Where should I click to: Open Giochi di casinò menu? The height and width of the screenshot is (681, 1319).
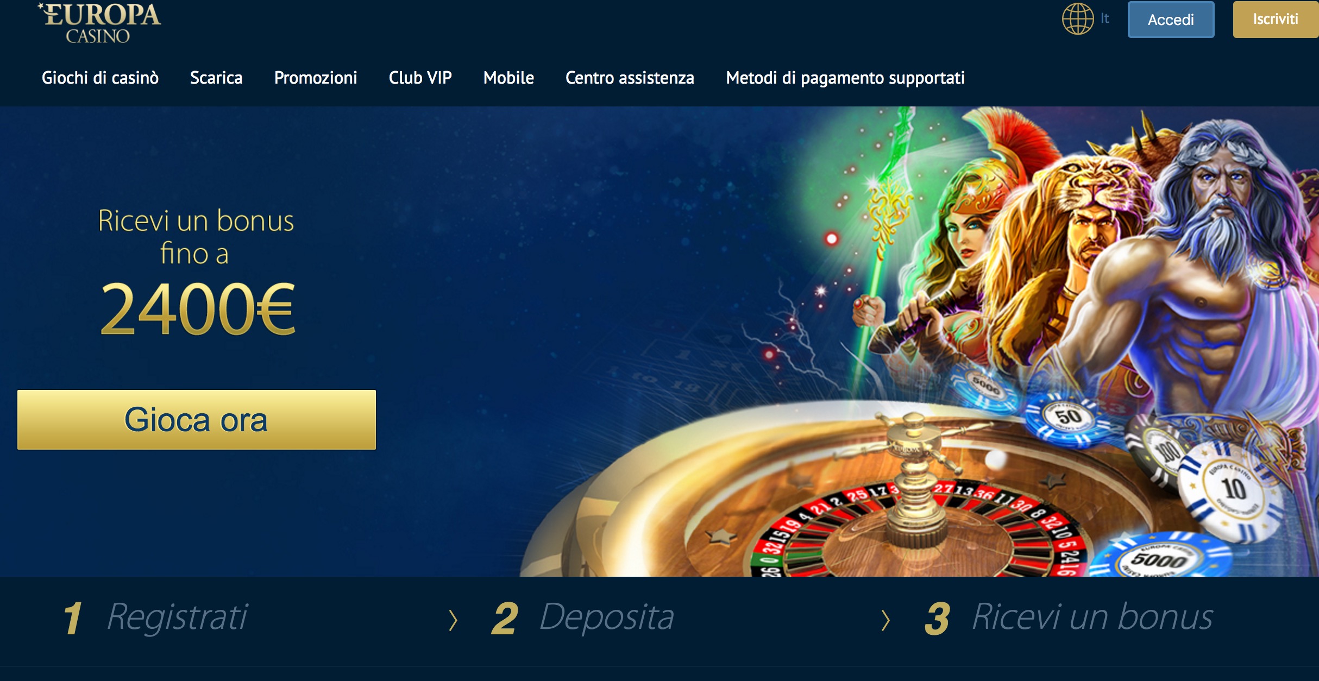click(x=101, y=78)
